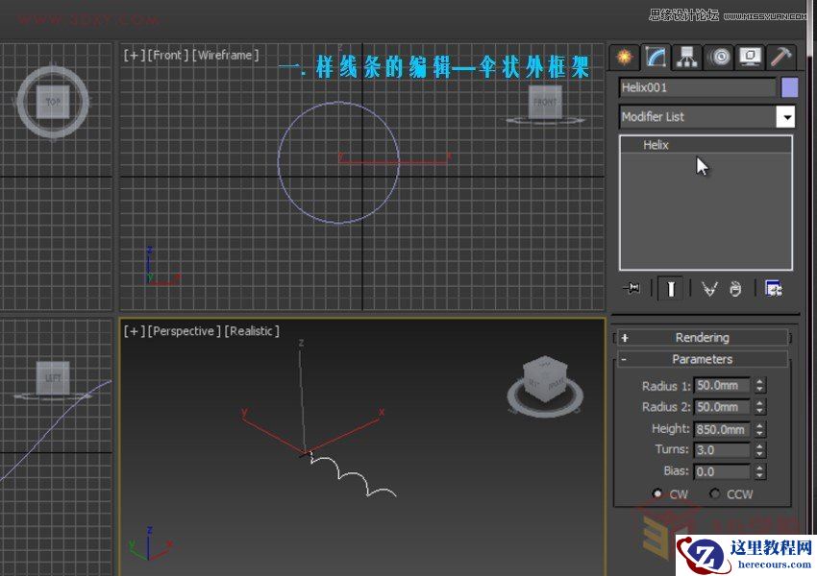Click the object color swatch beside Helix001

pyautogui.click(x=790, y=87)
